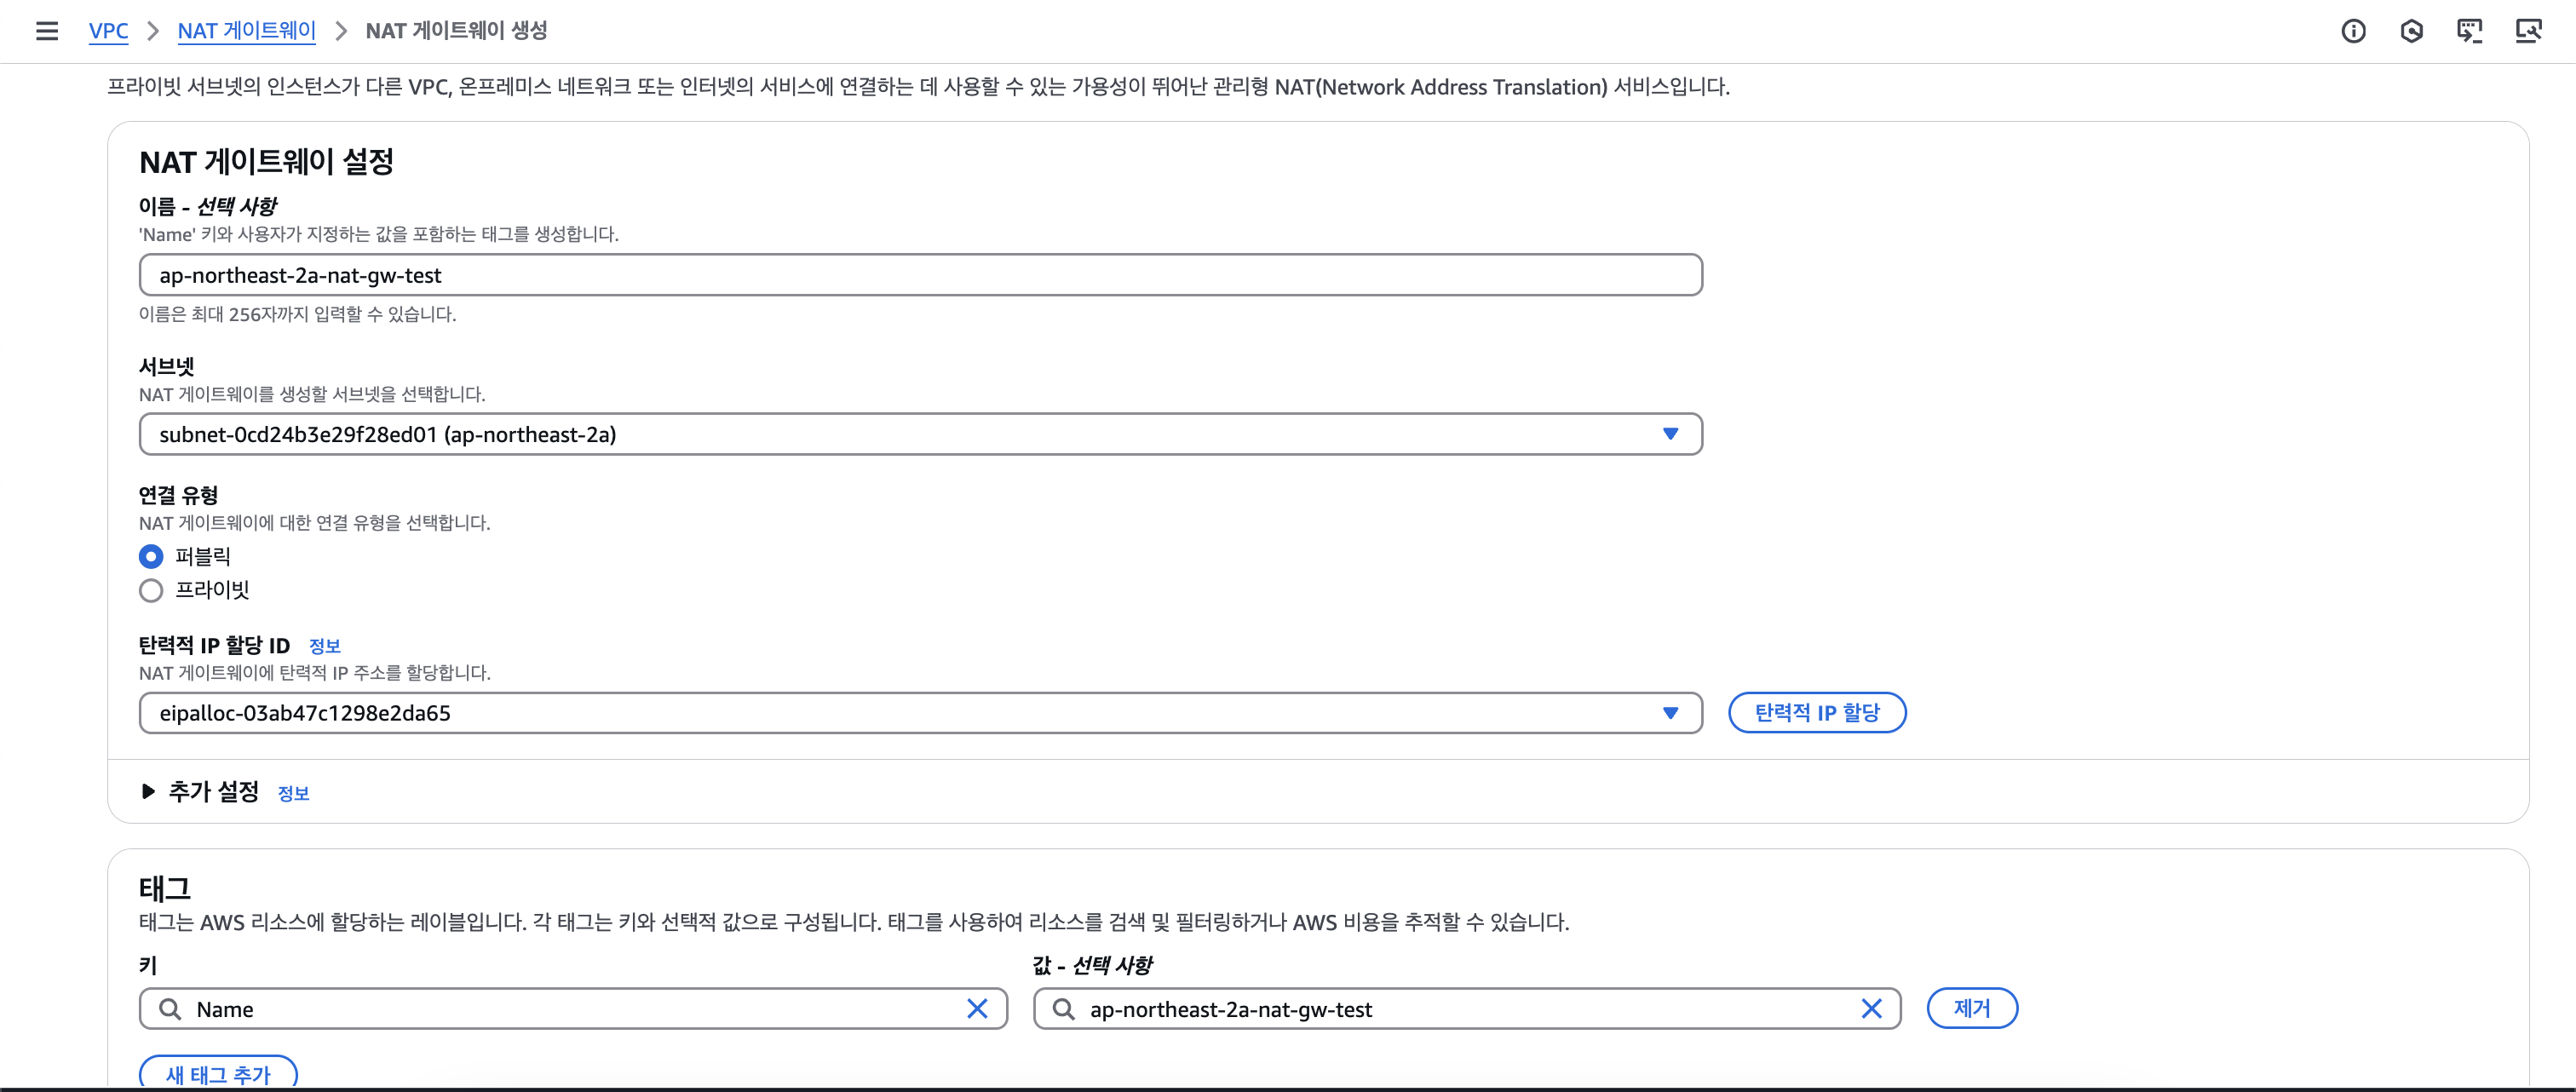Clear the tag value ap-northeast-2a-nat-gw-test

pyautogui.click(x=1871, y=1008)
